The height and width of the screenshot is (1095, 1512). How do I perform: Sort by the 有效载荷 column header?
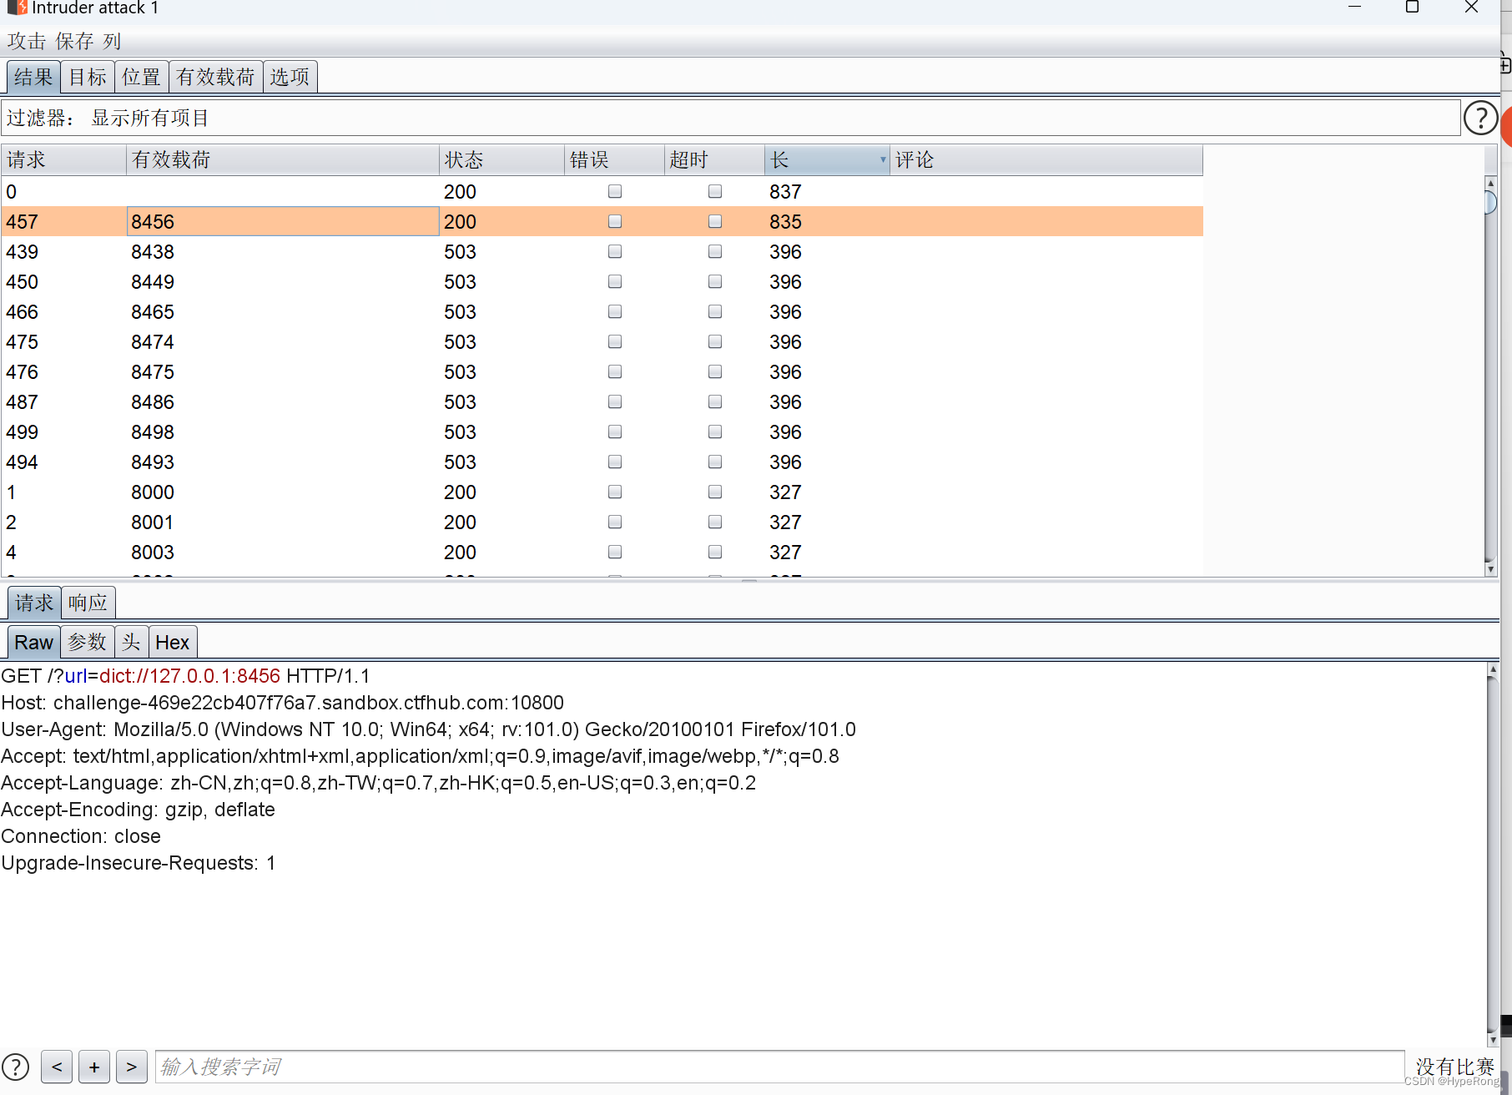283,159
